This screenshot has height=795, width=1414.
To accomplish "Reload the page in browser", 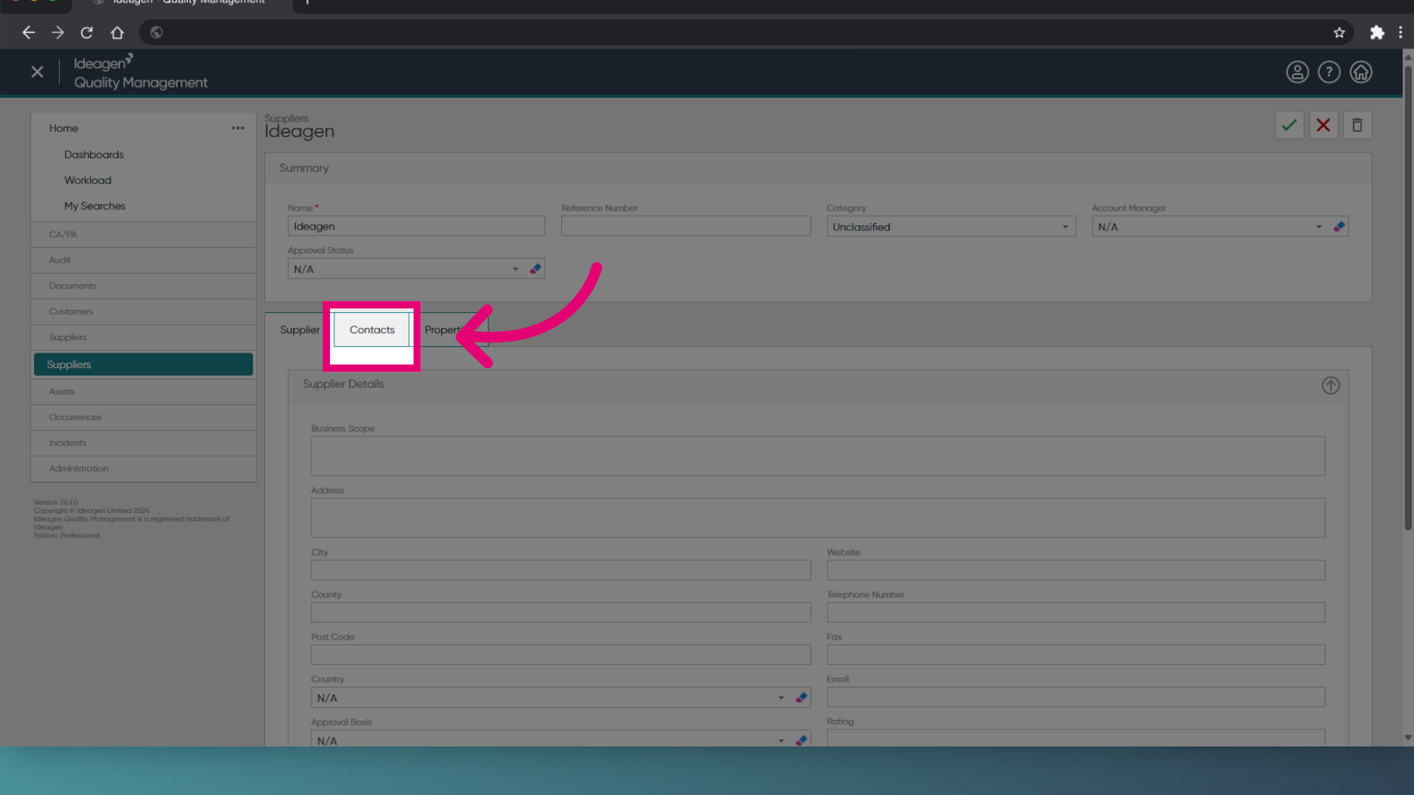I will 87,32.
